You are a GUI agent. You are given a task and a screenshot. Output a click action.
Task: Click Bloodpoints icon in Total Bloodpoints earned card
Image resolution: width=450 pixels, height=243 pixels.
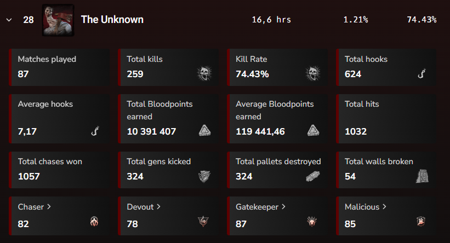(204, 131)
